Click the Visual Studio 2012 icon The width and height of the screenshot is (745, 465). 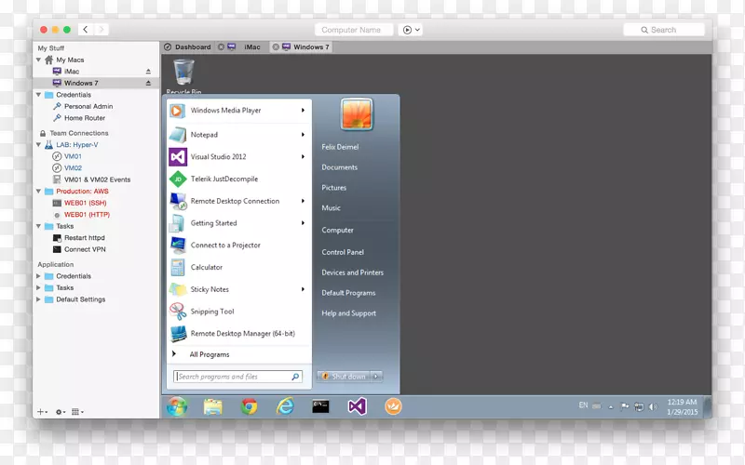click(177, 156)
